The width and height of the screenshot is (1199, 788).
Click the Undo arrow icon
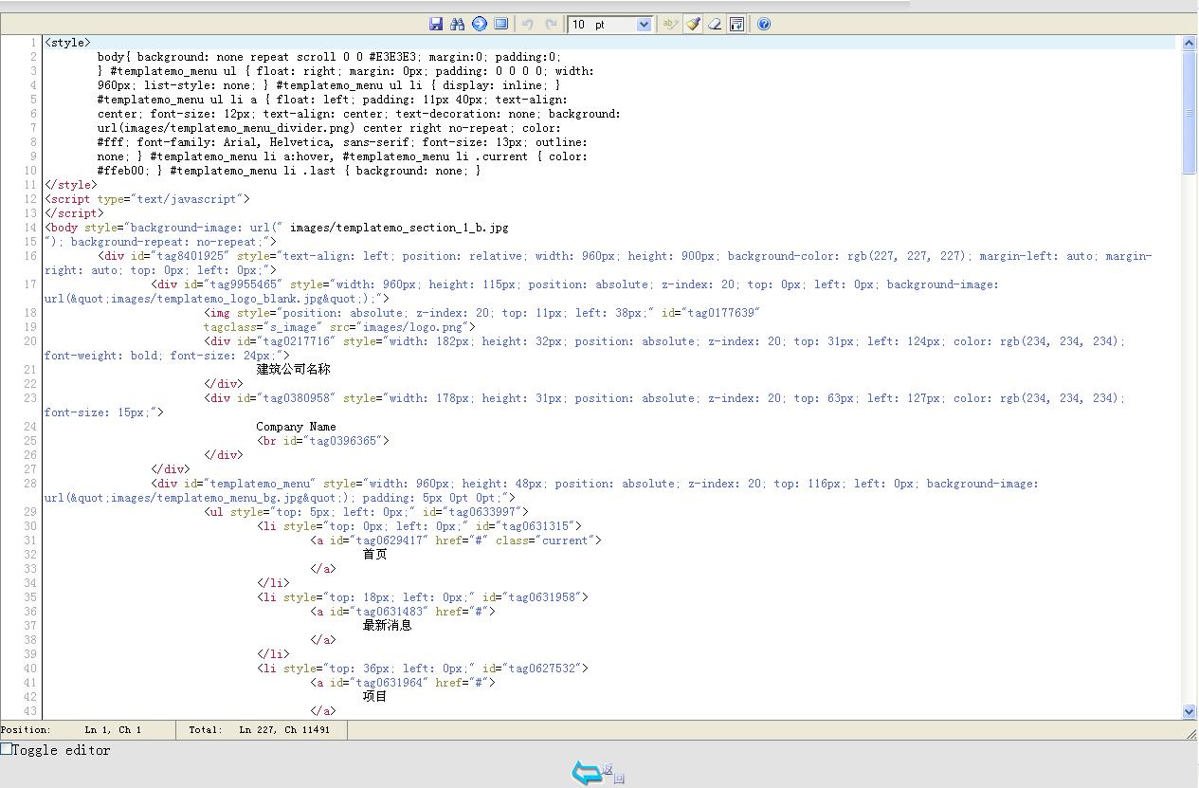tap(528, 24)
